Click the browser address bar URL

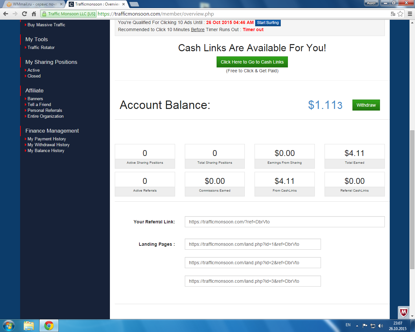pos(156,14)
